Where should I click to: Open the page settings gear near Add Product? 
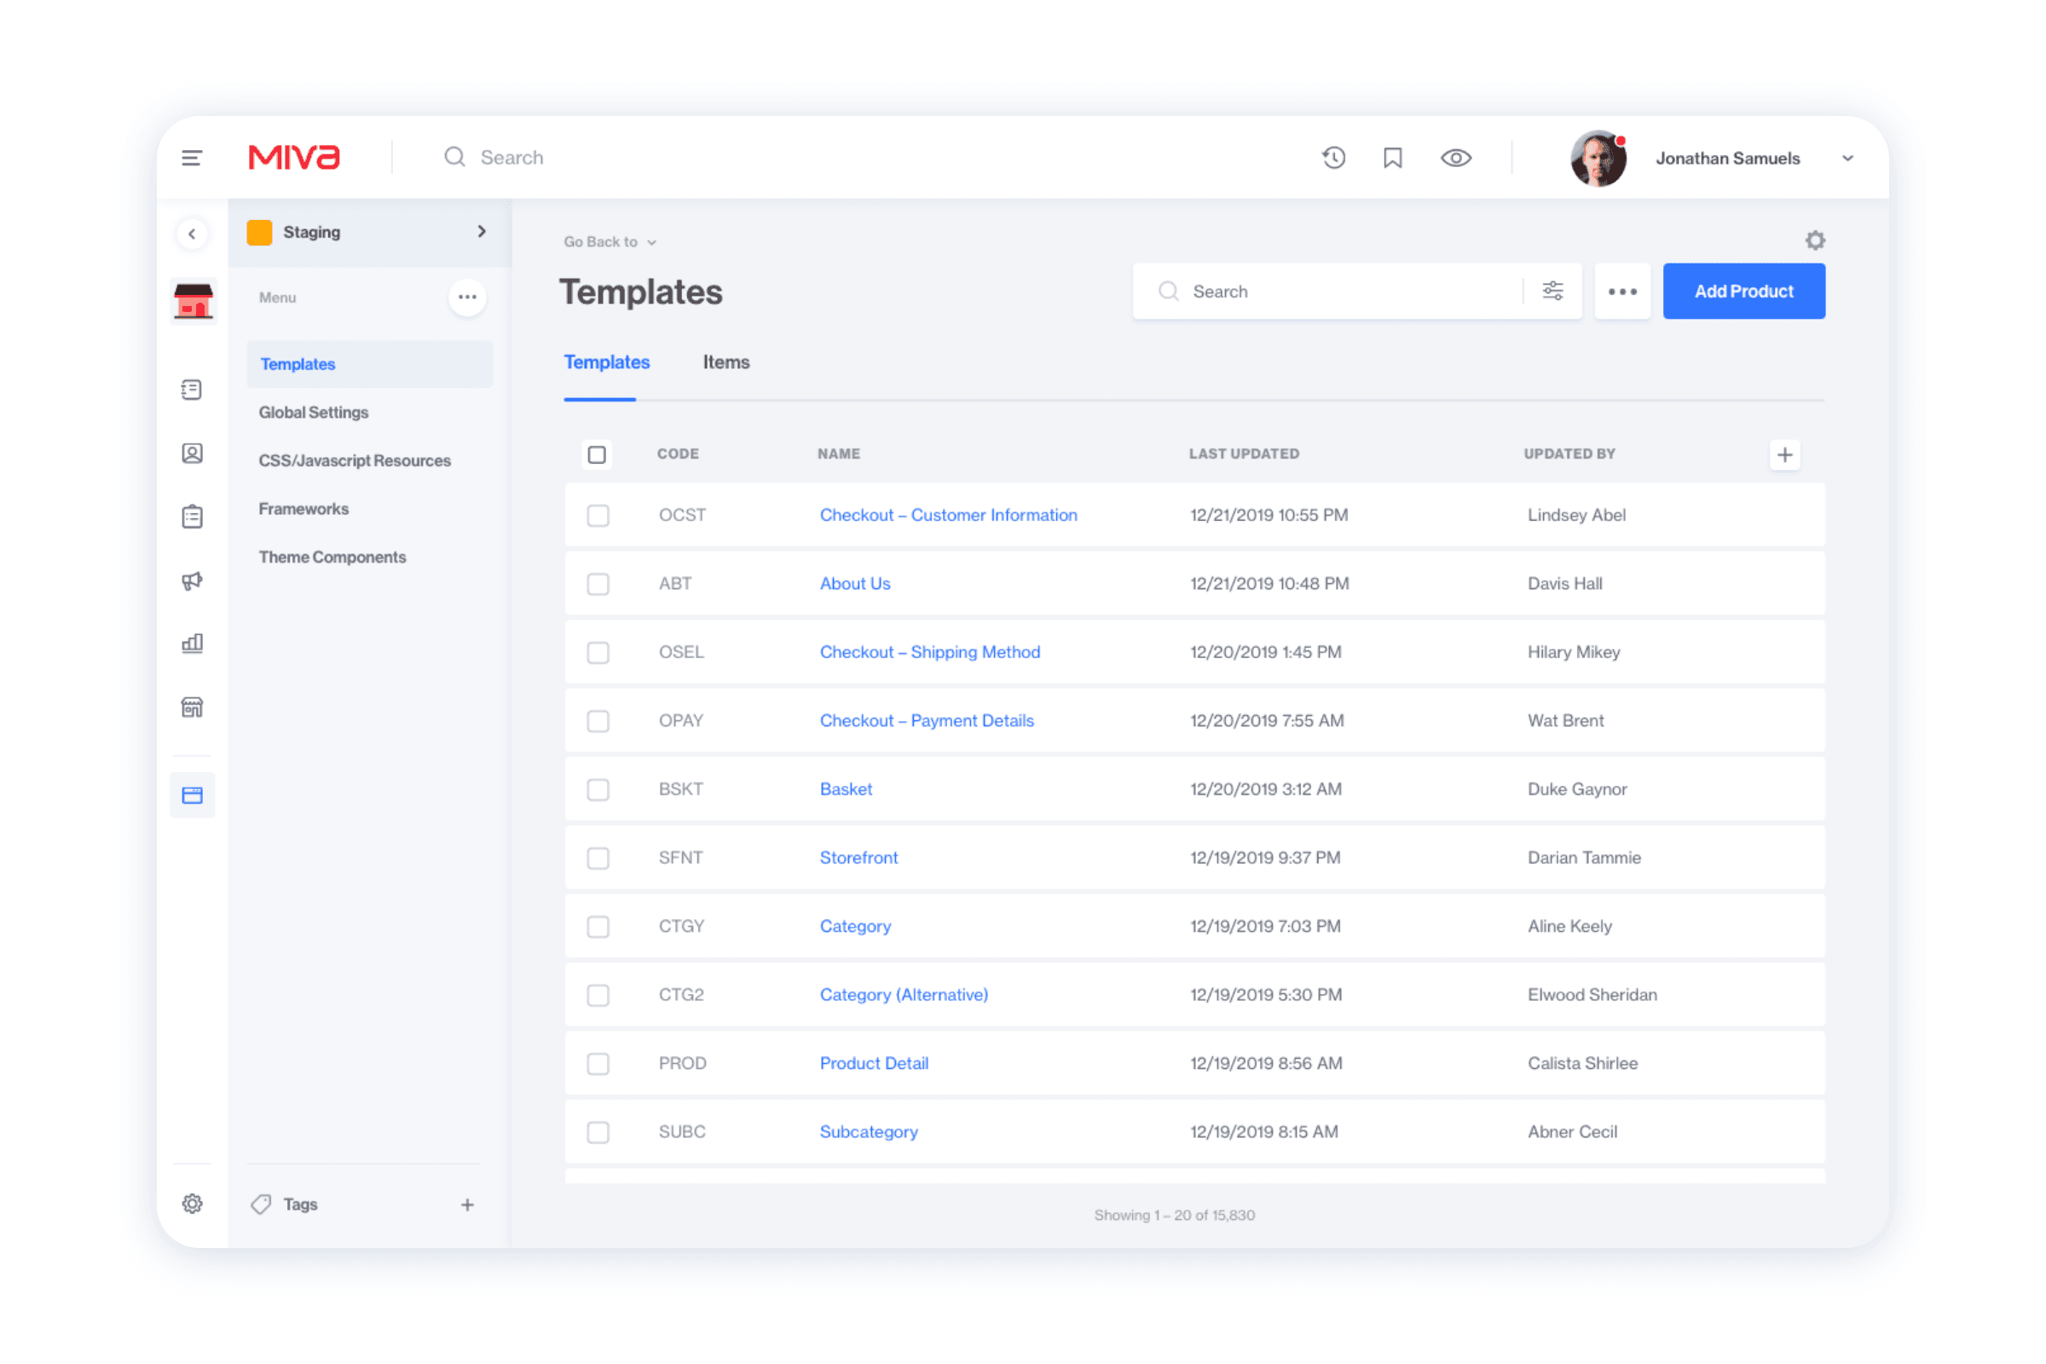pos(1815,240)
